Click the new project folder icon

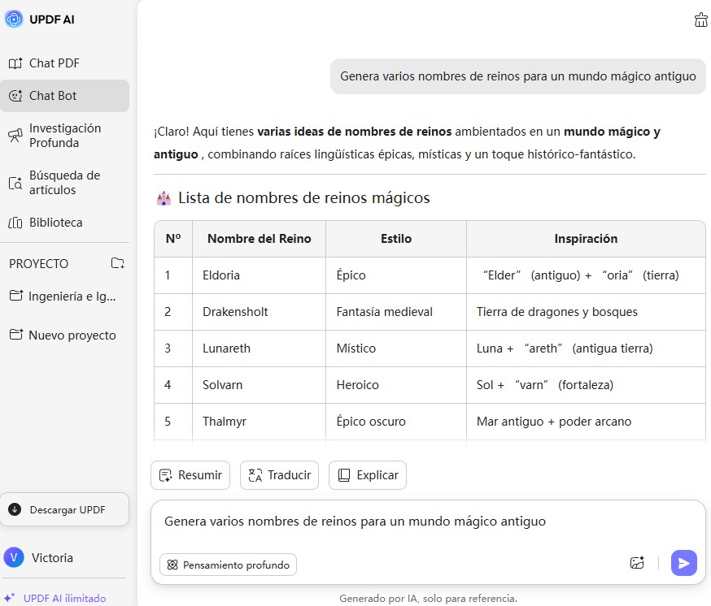pyautogui.click(x=118, y=263)
